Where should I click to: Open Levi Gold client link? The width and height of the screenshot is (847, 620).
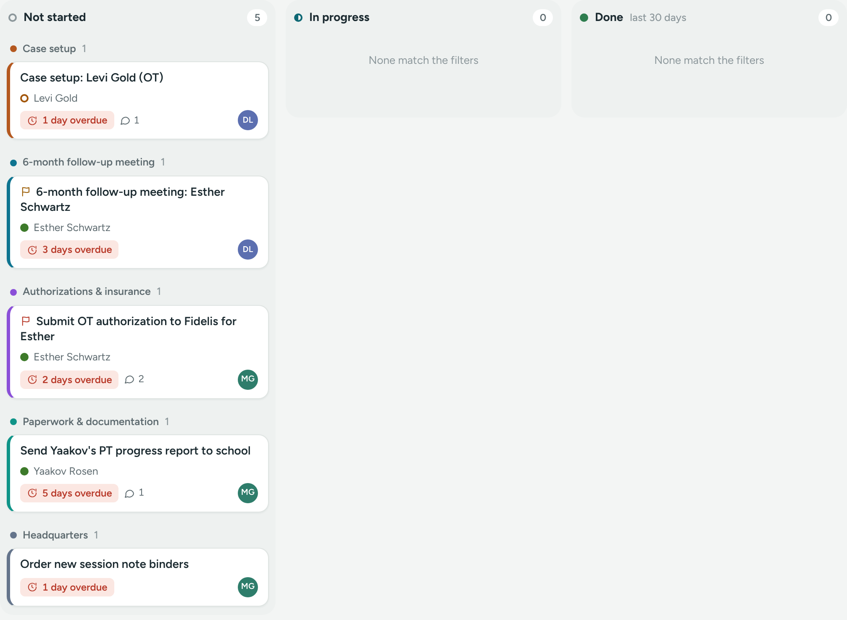(x=55, y=98)
